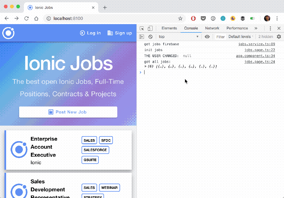The width and height of the screenshot is (284, 198).
Task: Clear the console
Action: 150,37
